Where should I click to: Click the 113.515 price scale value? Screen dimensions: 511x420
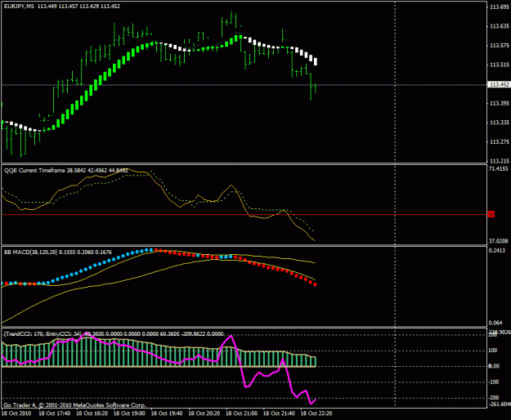coord(500,65)
